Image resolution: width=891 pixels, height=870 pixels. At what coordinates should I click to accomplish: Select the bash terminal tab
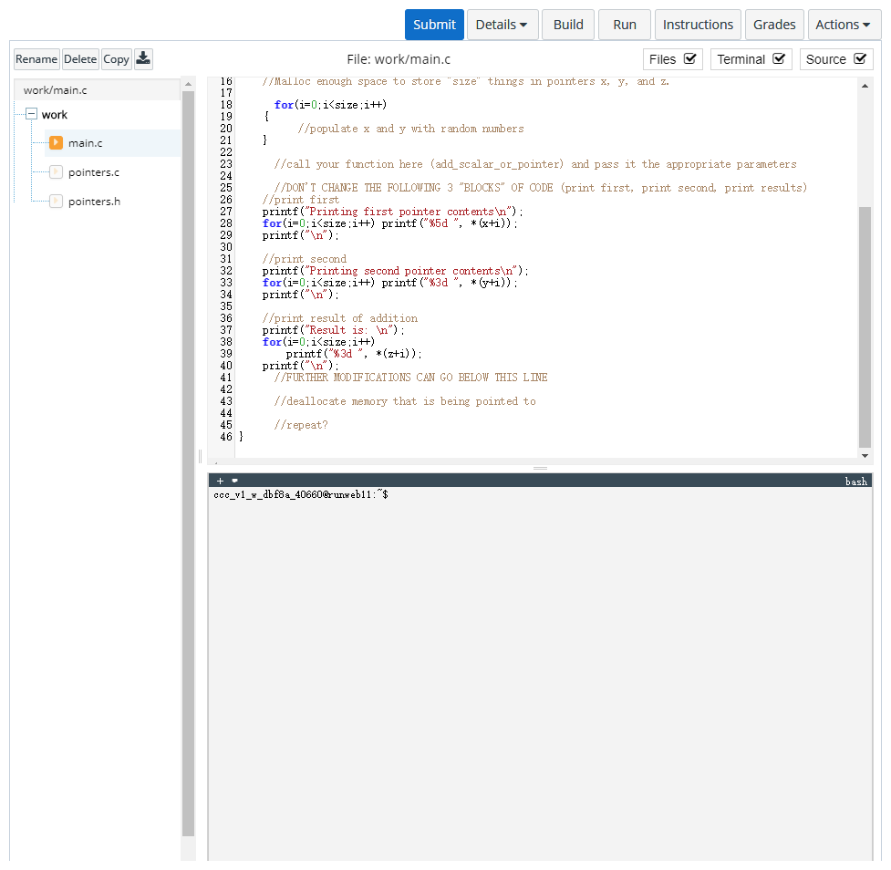pos(856,480)
